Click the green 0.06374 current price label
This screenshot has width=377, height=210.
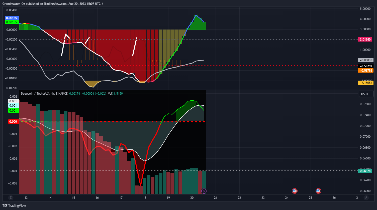[365, 171]
